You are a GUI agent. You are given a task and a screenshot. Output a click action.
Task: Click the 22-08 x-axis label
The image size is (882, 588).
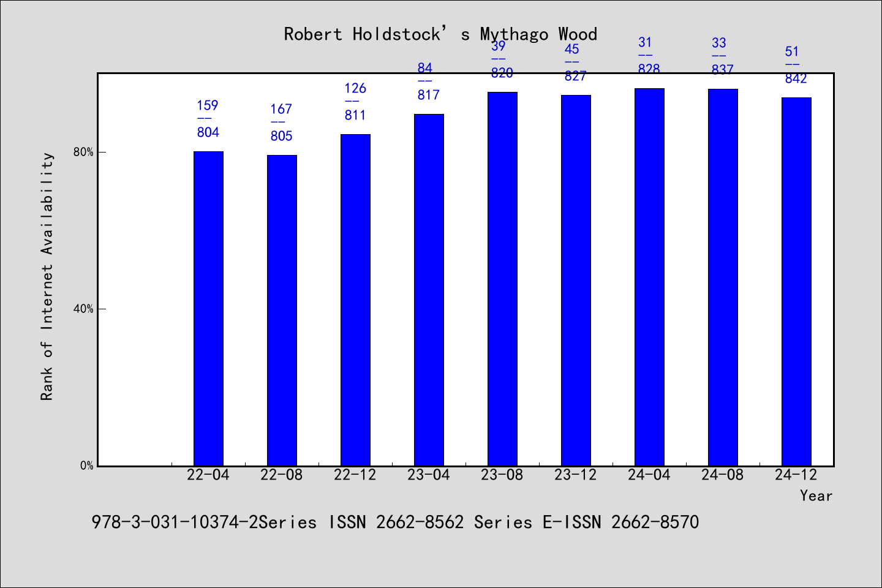[282, 475]
